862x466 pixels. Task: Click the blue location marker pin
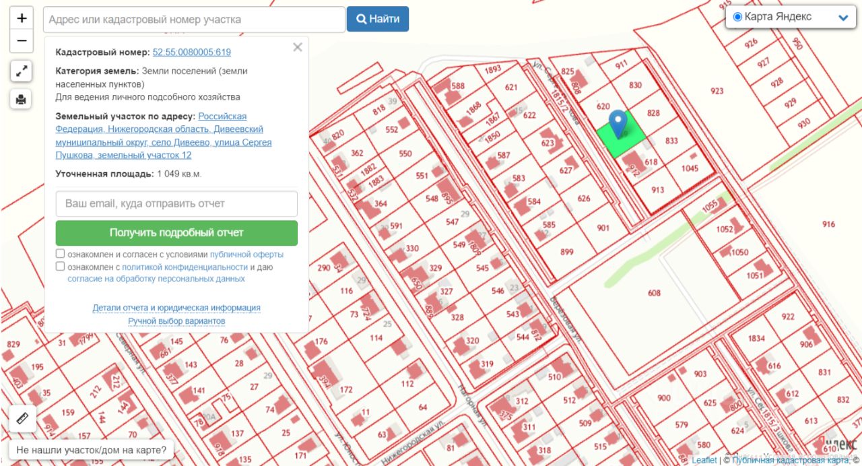click(618, 125)
